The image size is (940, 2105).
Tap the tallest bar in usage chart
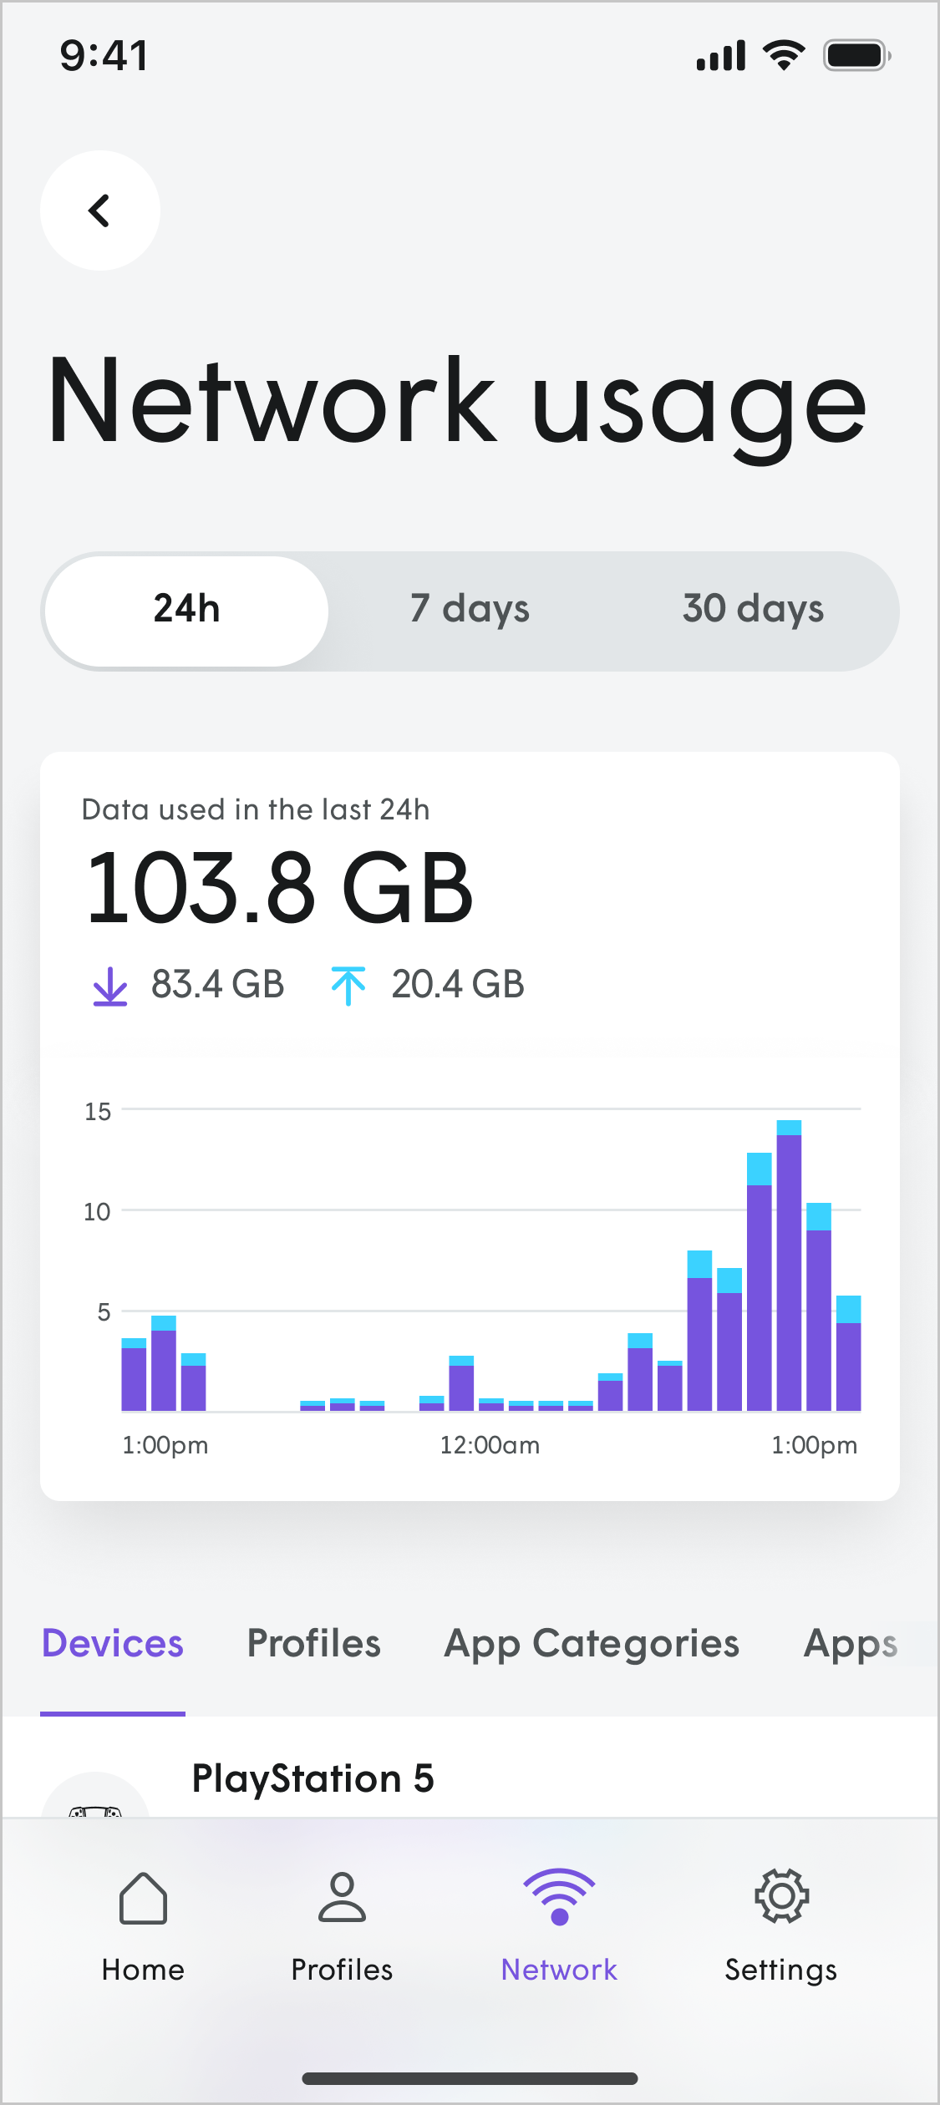click(789, 1266)
